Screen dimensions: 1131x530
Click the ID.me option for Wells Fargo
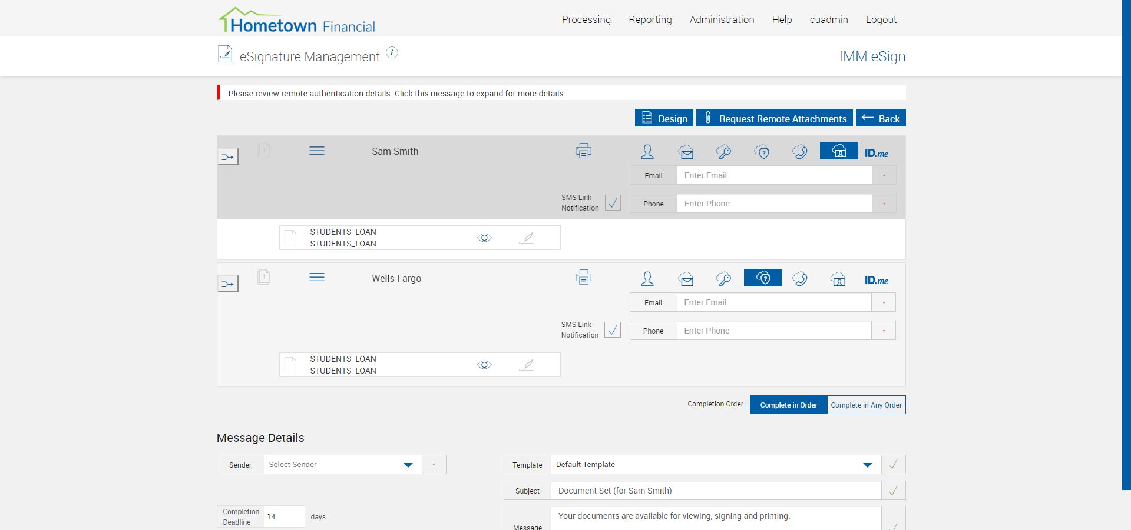(x=876, y=280)
